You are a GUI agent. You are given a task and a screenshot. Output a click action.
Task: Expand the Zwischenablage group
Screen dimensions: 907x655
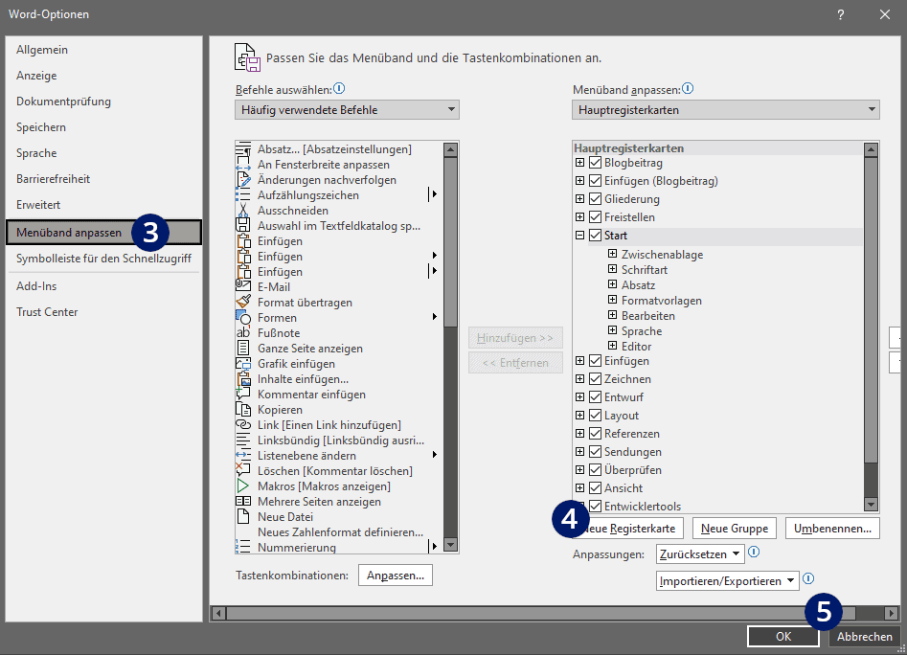[x=613, y=254]
